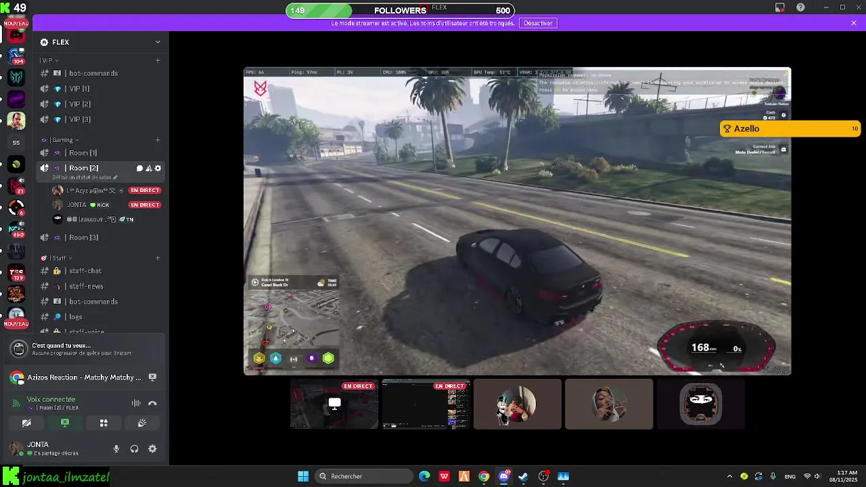Open Google Chrome from the taskbar
Screen dimensions: 866x487
(x=484, y=476)
